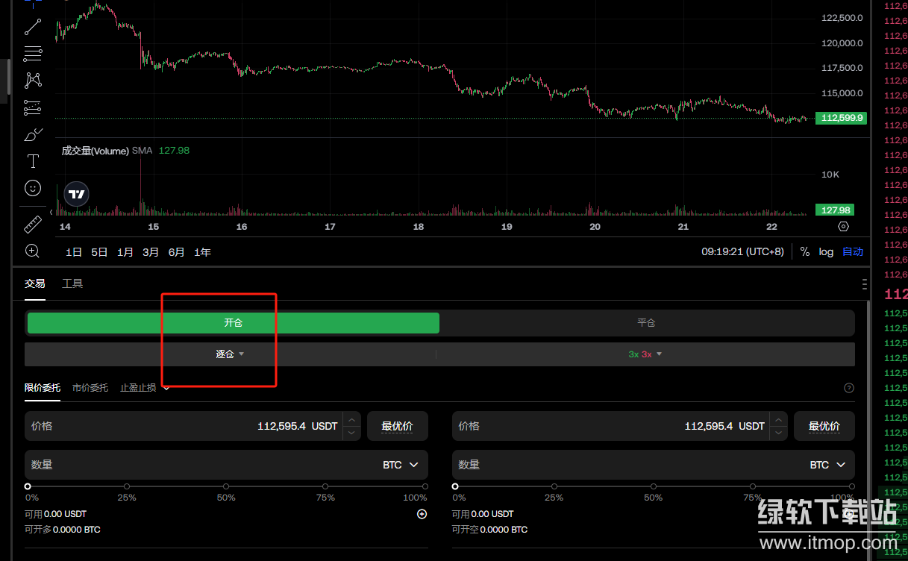Open the 逐仓 margin mode dropdown
This screenshot has height=561, width=908.
coord(230,354)
